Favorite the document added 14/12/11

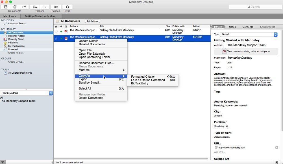[x=56, y=38]
